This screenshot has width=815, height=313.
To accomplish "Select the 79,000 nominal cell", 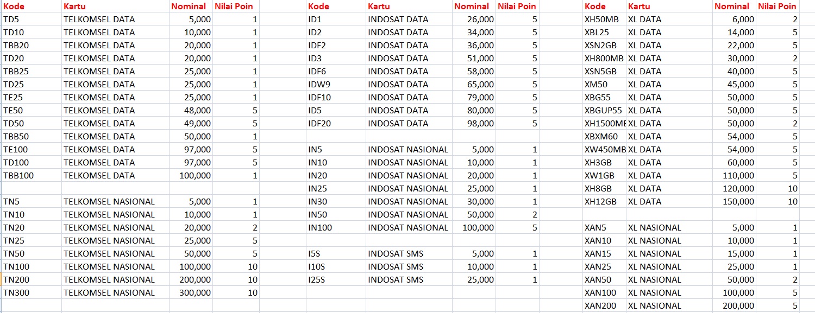I will tap(474, 97).
